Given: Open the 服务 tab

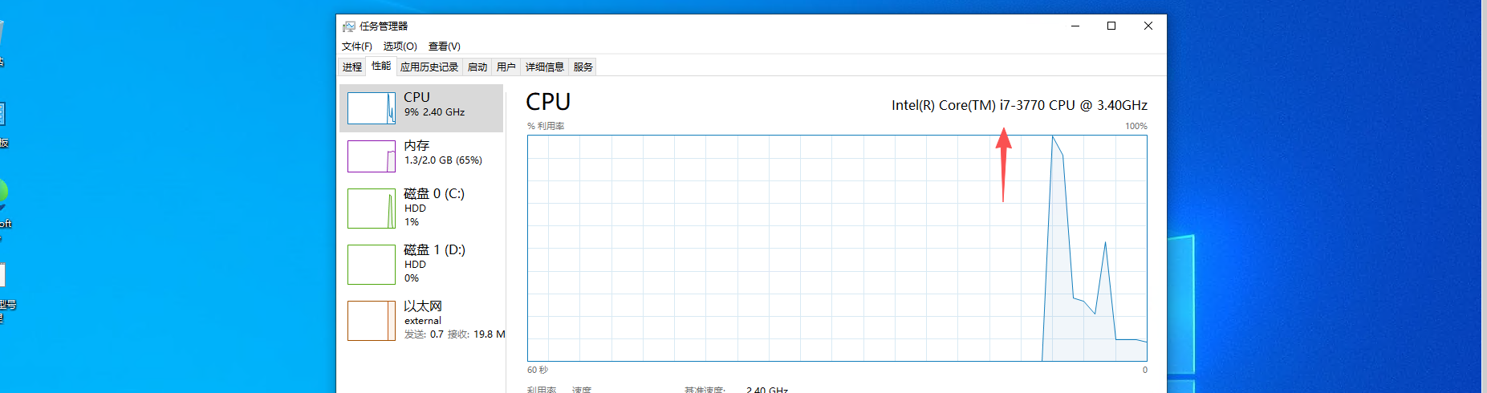Looking at the screenshot, I should click(583, 67).
